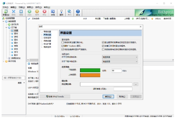Collapse the download management tree node
Image resolution: width=175 pixels, height=118 pixels.
tap(3, 21)
